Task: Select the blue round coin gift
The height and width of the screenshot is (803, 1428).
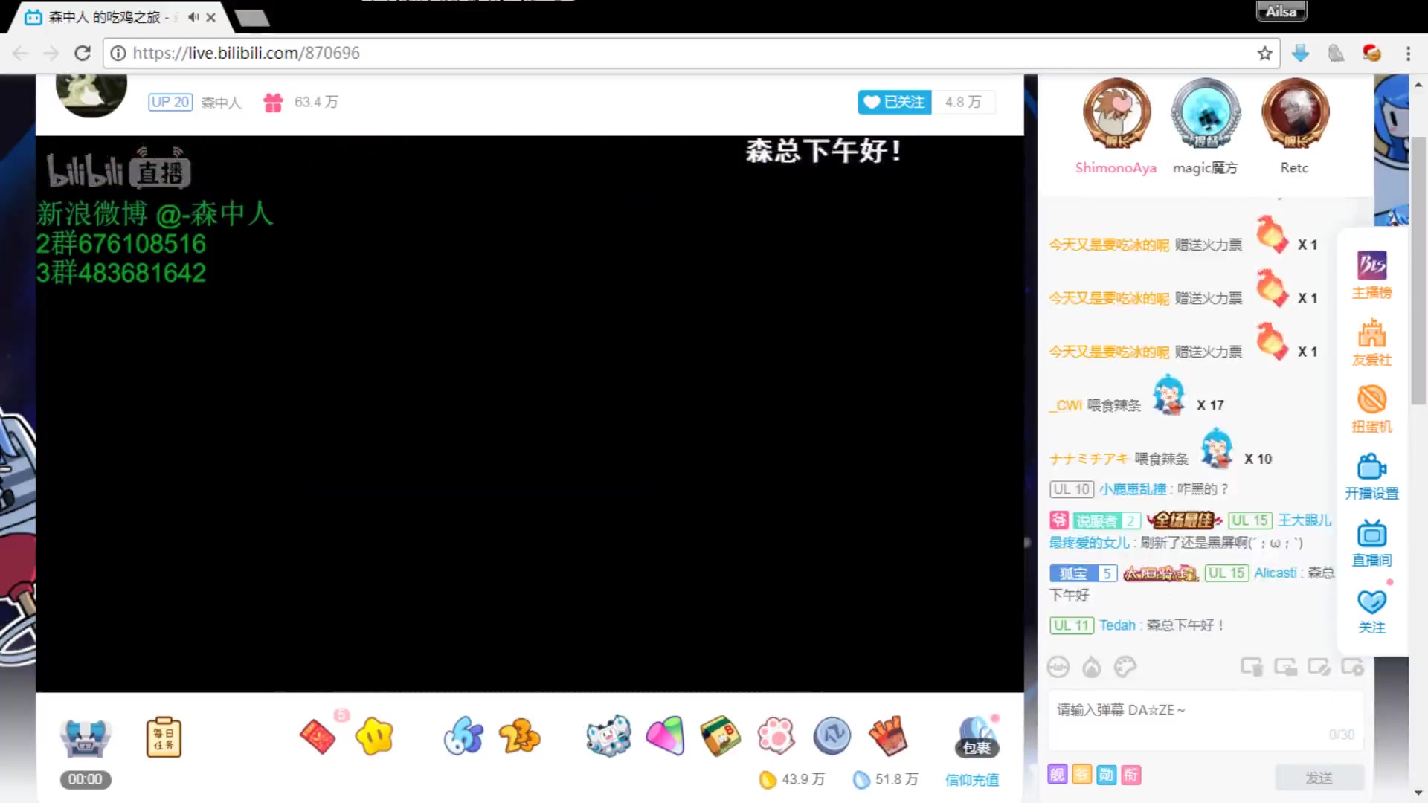Action: tap(832, 736)
